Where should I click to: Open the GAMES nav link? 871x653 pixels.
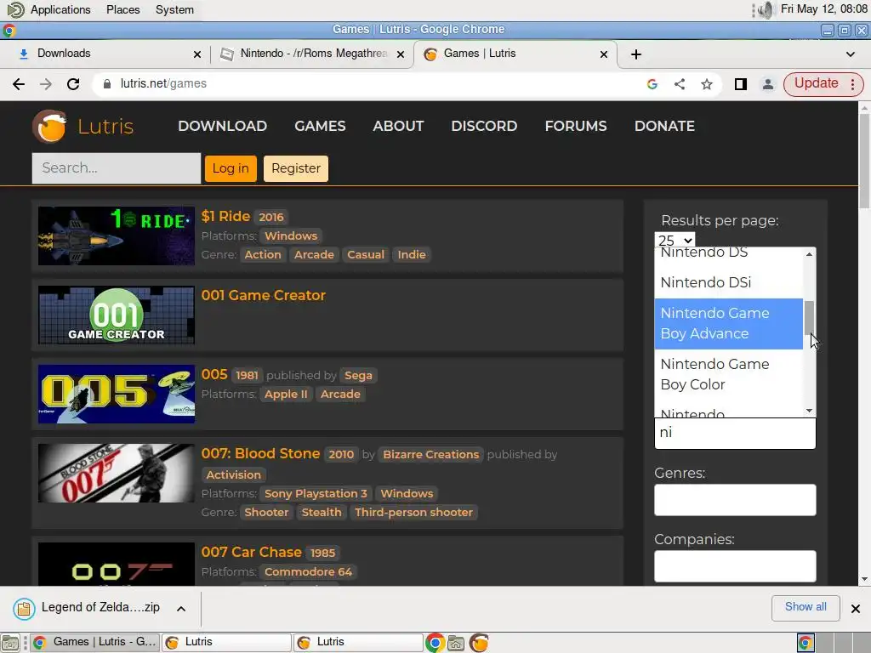[x=320, y=126]
